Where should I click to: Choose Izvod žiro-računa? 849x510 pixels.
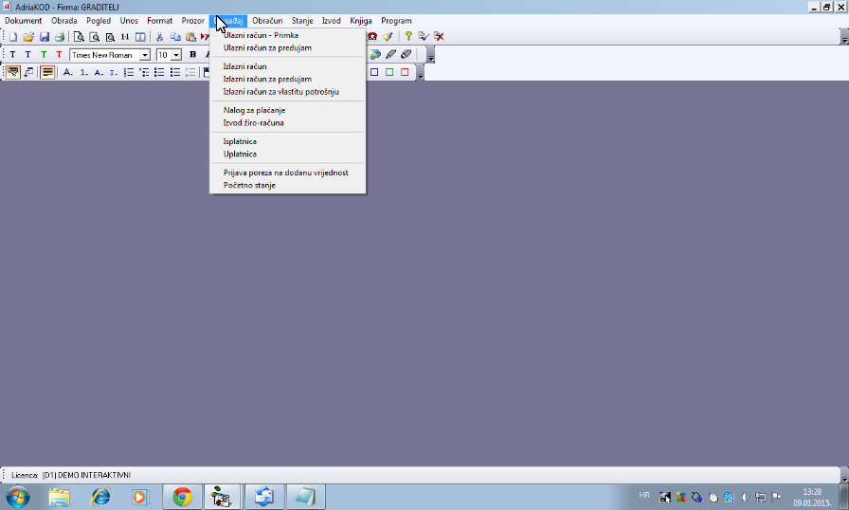pyautogui.click(x=287, y=123)
